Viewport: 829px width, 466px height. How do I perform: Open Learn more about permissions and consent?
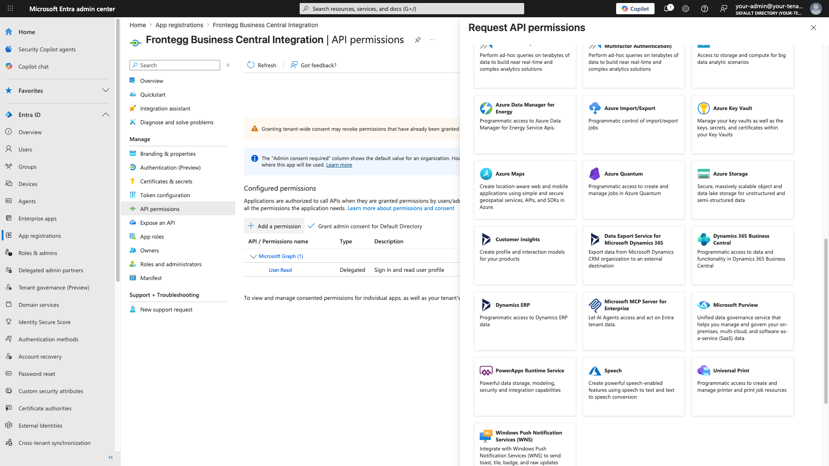pyautogui.click(x=401, y=208)
